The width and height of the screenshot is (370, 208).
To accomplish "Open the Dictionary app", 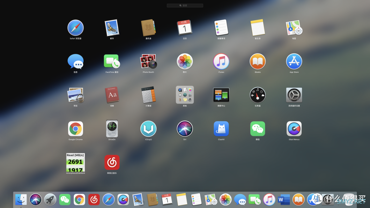I will click(112, 95).
